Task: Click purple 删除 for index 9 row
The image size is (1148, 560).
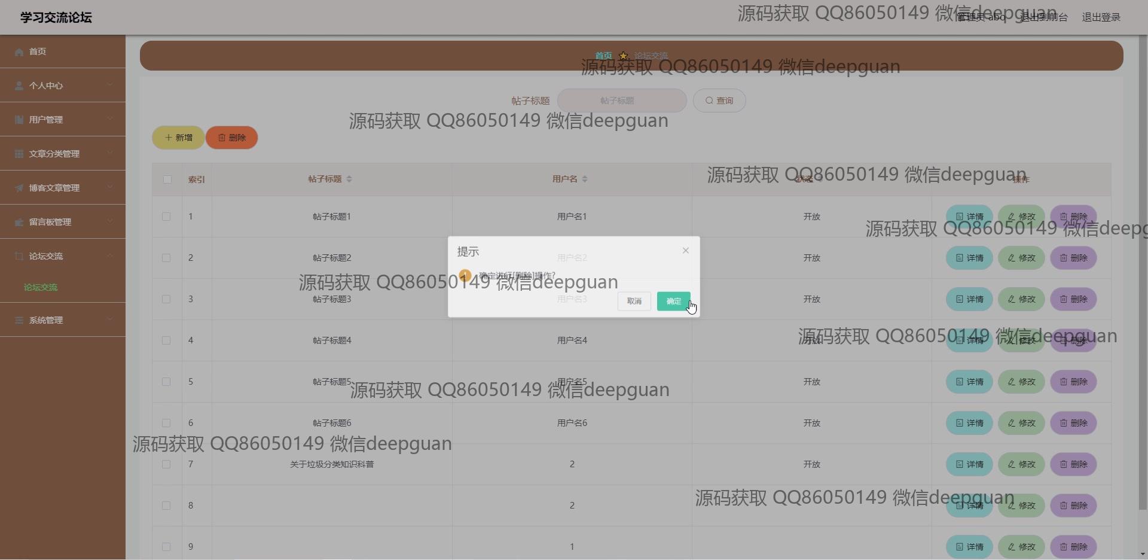Action: pyautogui.click(x=1073, y=547)
